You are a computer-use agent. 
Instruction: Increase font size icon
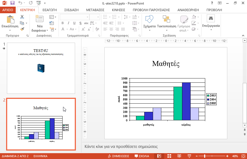click(83, 29)
